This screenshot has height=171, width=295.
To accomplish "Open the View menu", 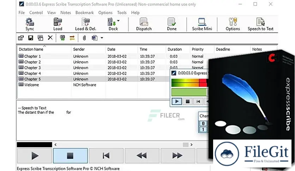I will coord(52,13).
